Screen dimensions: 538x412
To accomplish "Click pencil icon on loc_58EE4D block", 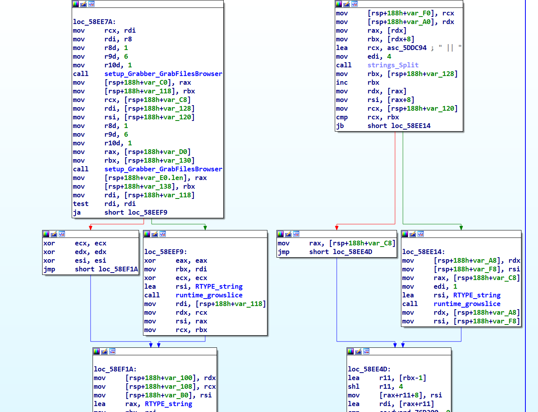I will click(x=358, y=351).
